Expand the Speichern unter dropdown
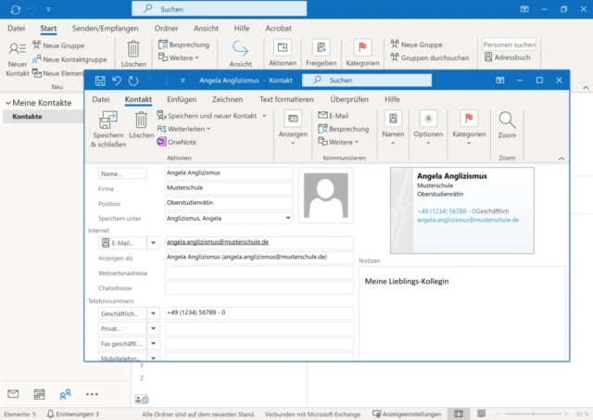Viewport: 593px width, 420px height. pyautogui.click(x=287, y=219)
